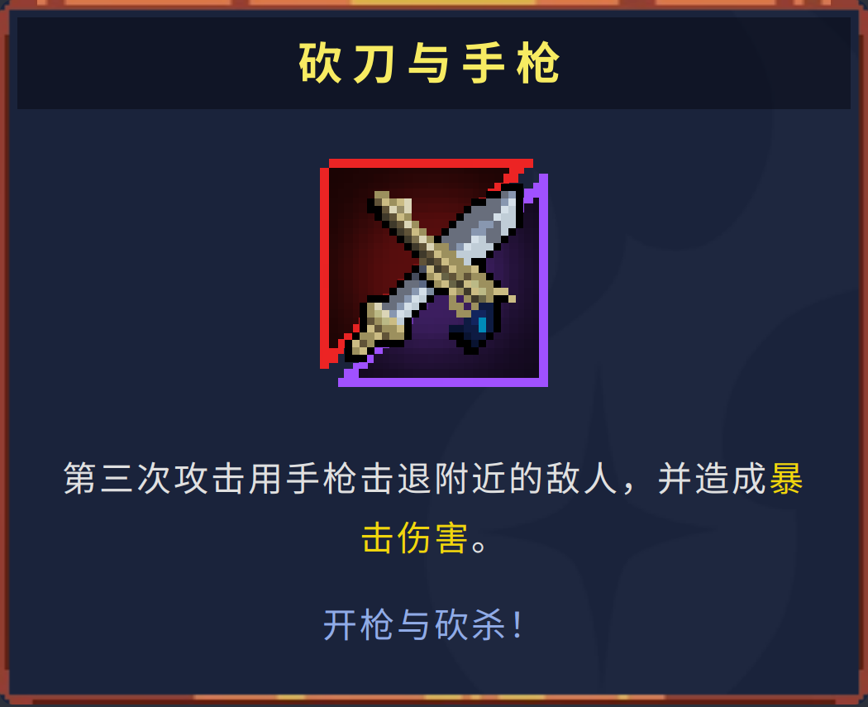Click the orange top border of card
Viewport: 868px width, 707px height.
(x=434, y=3)
